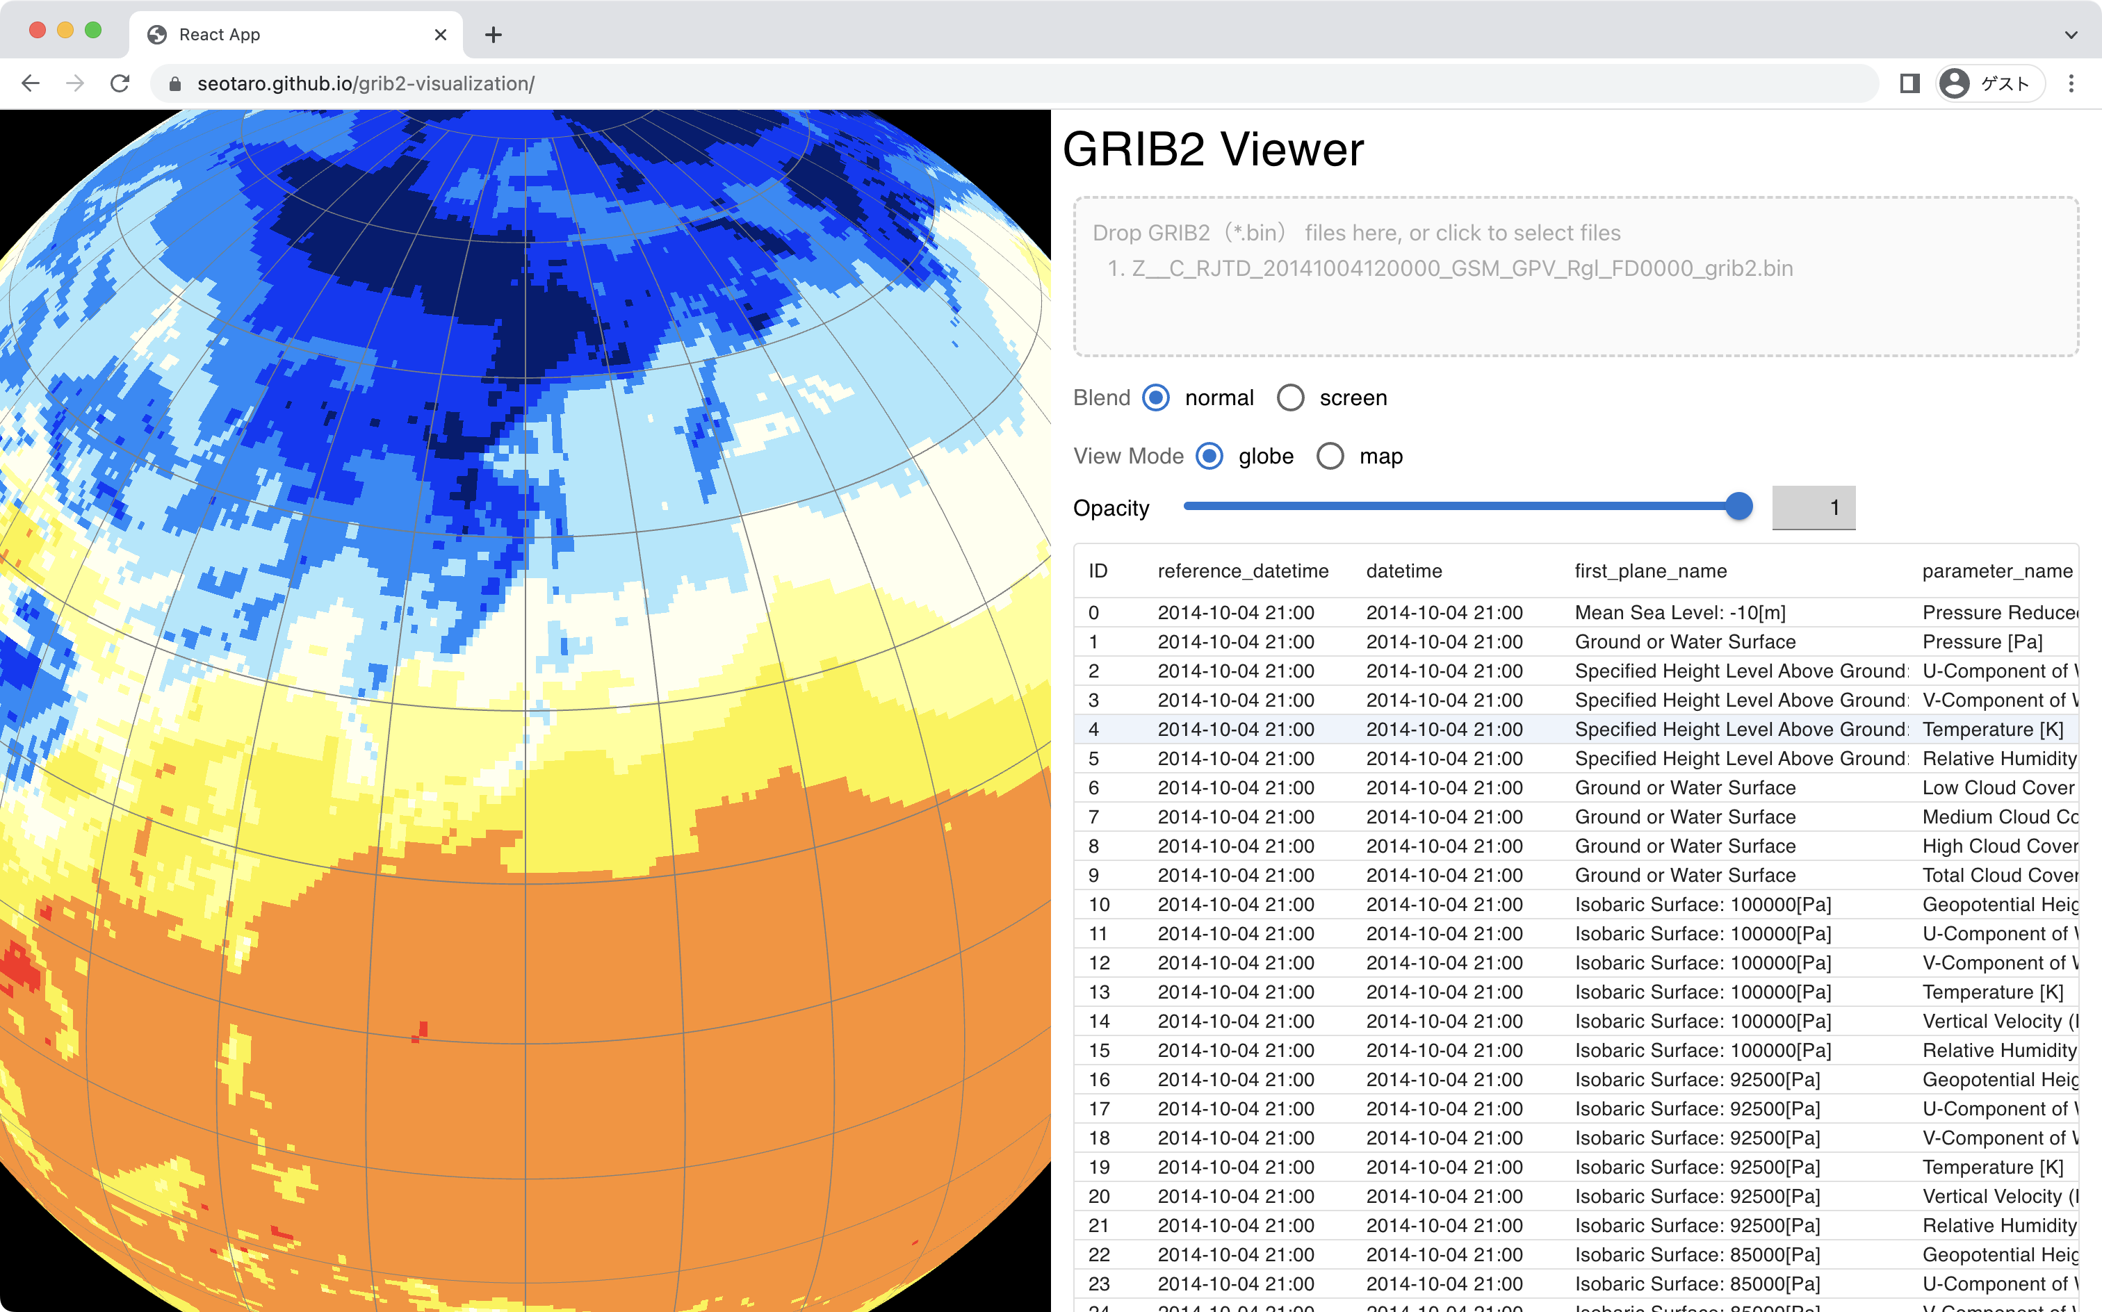Click the loaded grib2.bin file name
2102x1312 pixels.
(x=1462, y=268)
